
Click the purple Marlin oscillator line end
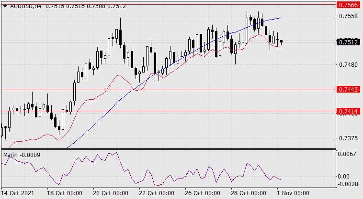pos(281,179)
